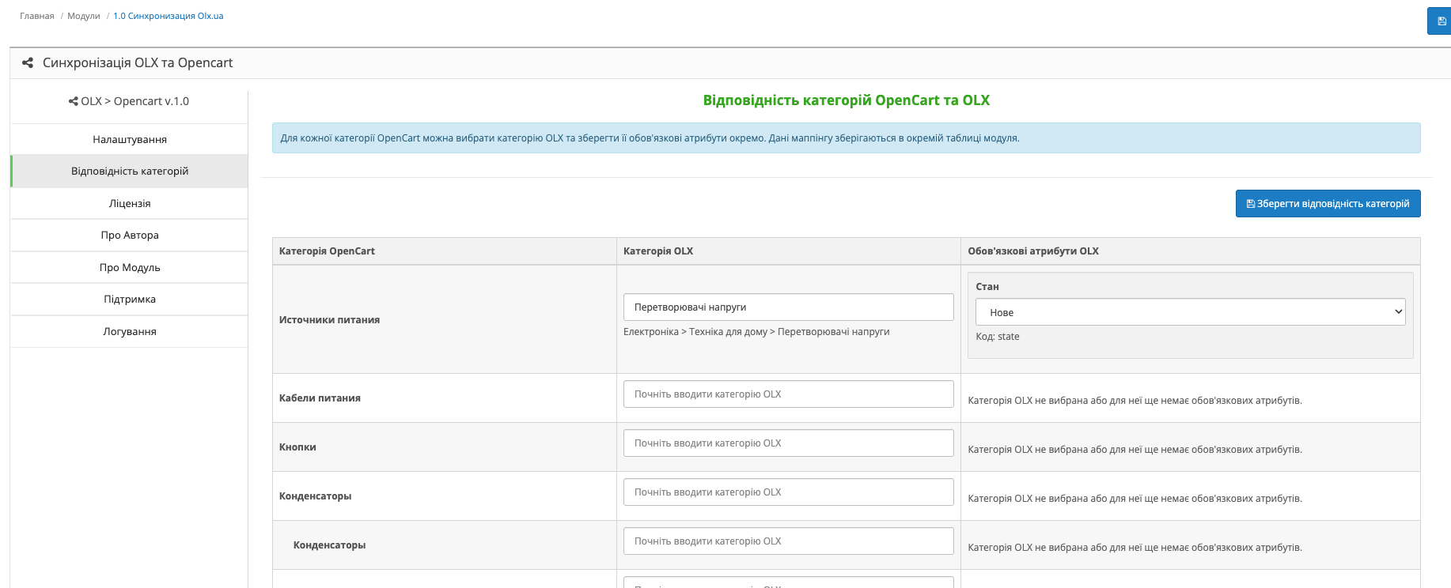Follow the Главная breadcrumb link

[x=37, y=16]
